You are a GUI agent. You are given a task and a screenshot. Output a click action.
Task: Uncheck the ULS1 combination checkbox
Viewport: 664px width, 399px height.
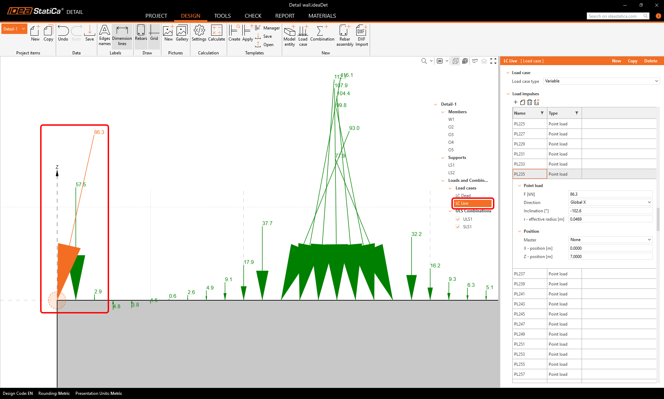click(x=458, y=219)
